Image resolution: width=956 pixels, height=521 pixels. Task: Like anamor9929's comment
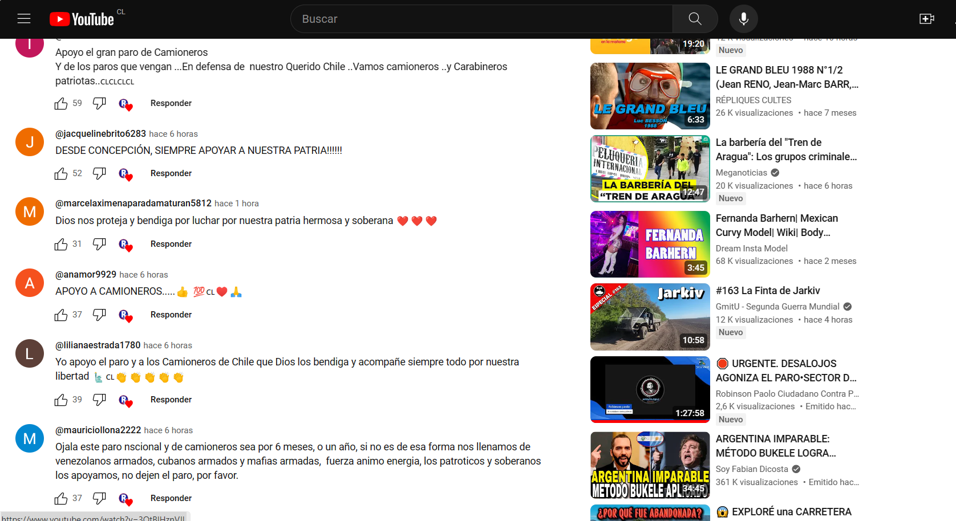[61, 315]
